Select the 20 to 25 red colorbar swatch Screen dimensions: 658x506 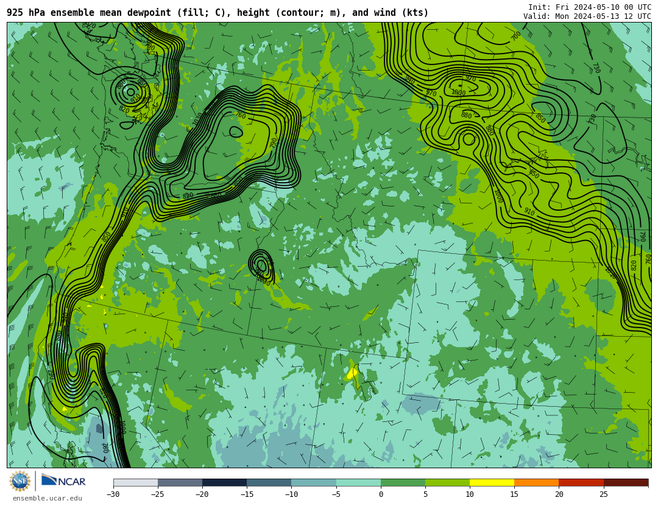coord(581,483)
